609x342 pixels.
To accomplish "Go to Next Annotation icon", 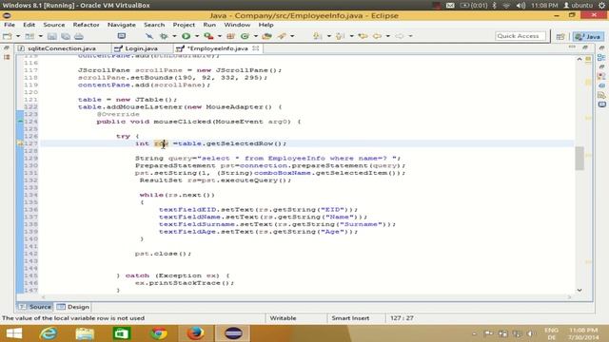I will pos(318,36).
